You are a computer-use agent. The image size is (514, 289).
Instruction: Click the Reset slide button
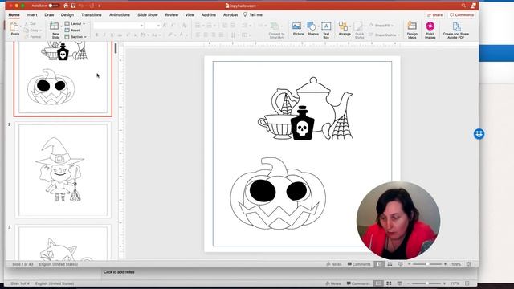[72, 31]
